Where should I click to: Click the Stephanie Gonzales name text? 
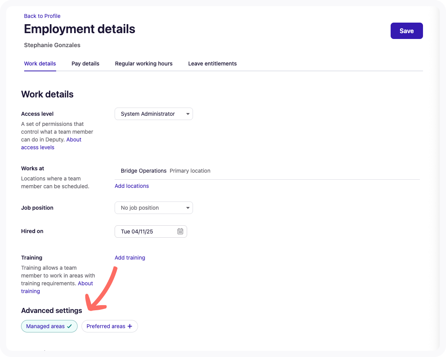[52, 45]
